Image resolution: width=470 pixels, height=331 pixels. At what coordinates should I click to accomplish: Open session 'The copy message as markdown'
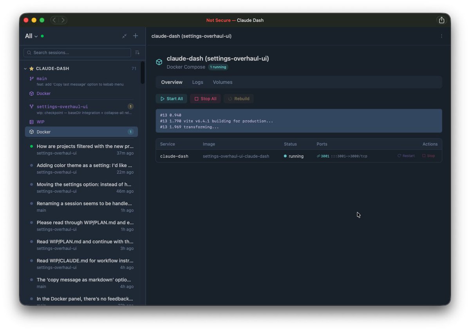(x=81, y=283)
